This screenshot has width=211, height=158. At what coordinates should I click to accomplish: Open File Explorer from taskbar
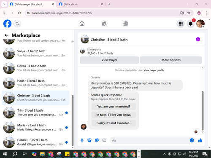[x=42, y=154]
